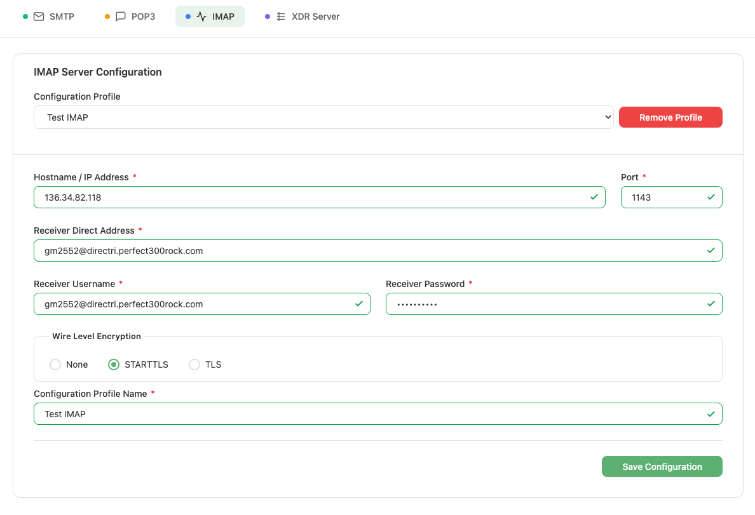Click the orange status dot beside POP3

[107, 17]
